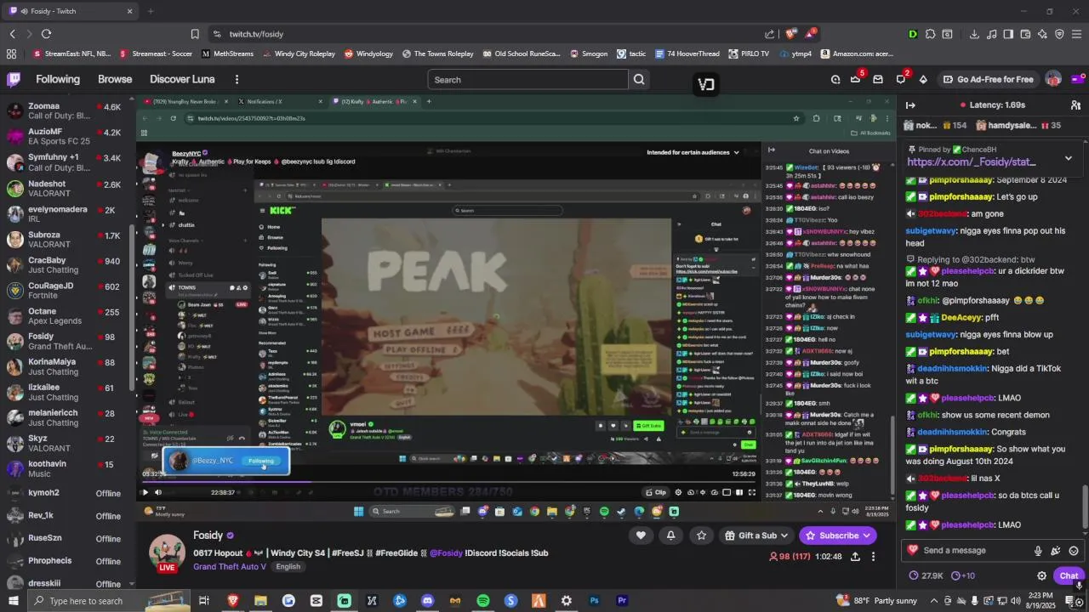Expand Intended for certain audiences dropdown in stream

tap(693, 152)
